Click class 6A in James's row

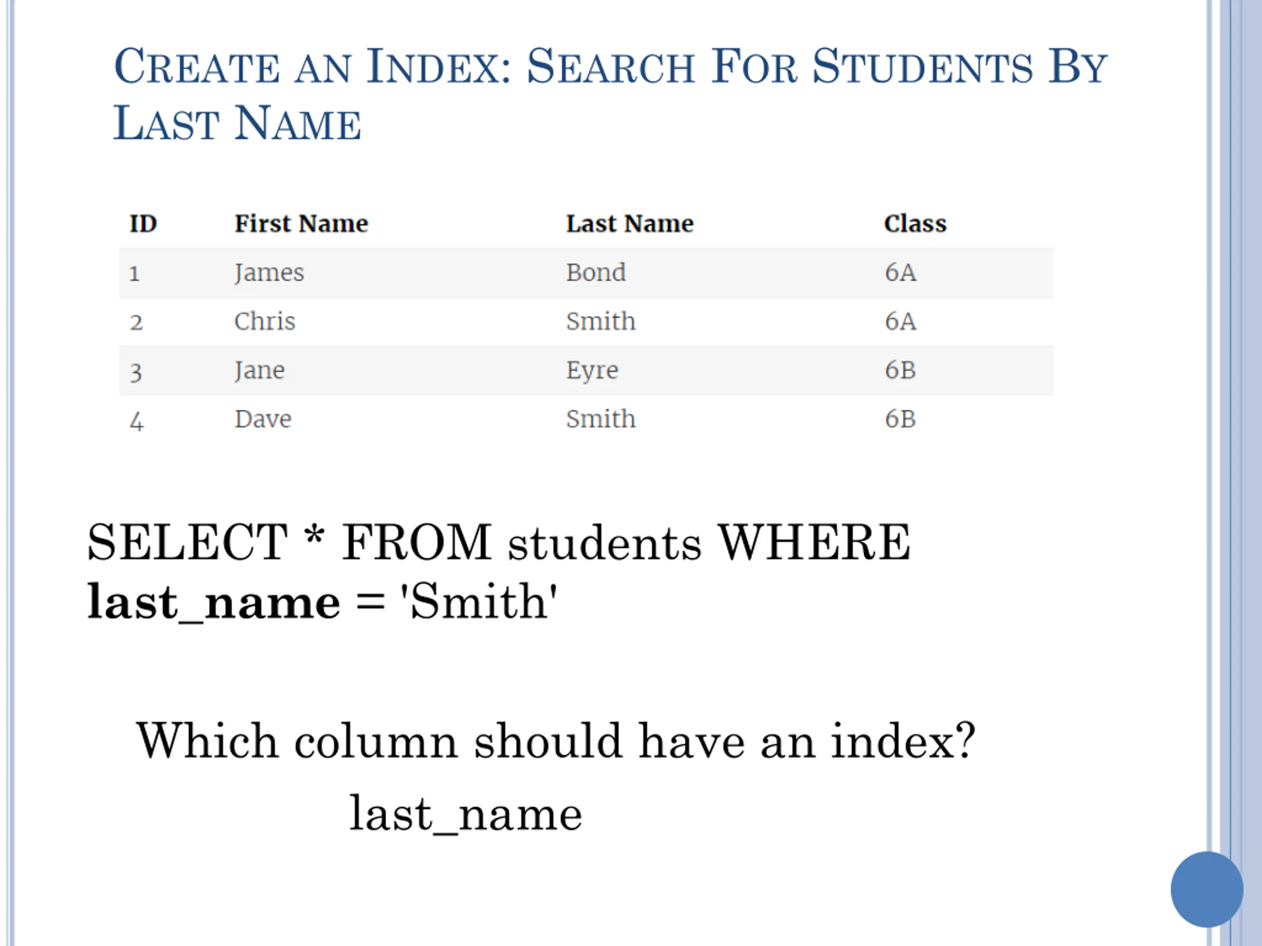click(900, 272)
